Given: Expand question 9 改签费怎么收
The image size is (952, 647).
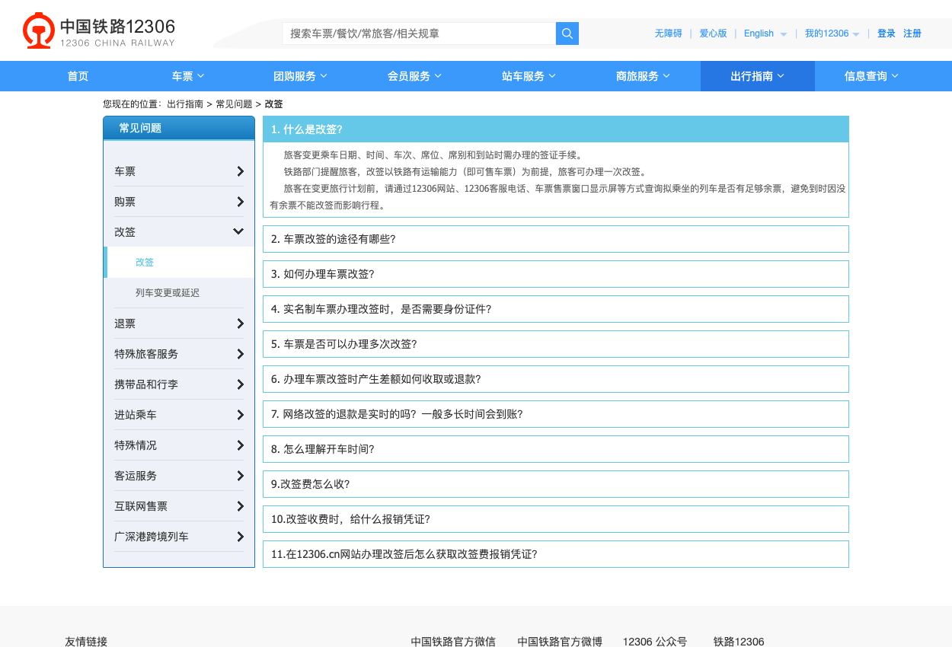Looking at the screenshot, I should [556, 484].
